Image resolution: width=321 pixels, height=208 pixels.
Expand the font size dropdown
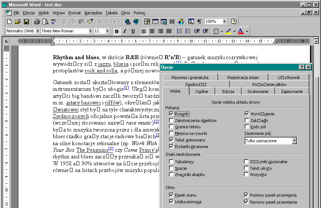tap(107, 31)
